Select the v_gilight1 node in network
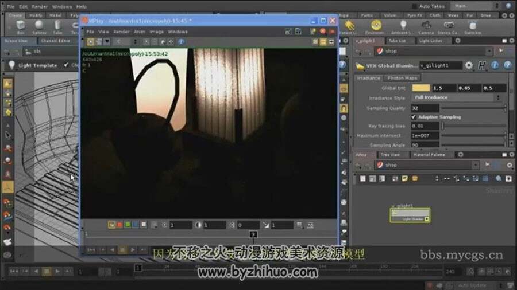This screenshot has height=290, width=517. (x=410, y=215)
